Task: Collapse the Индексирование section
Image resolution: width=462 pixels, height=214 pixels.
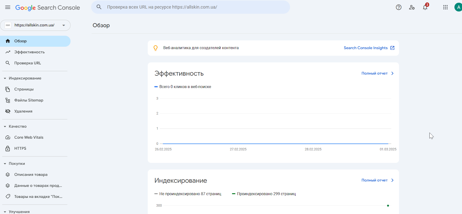Action: pyautogui.click(x=5, y=78)
